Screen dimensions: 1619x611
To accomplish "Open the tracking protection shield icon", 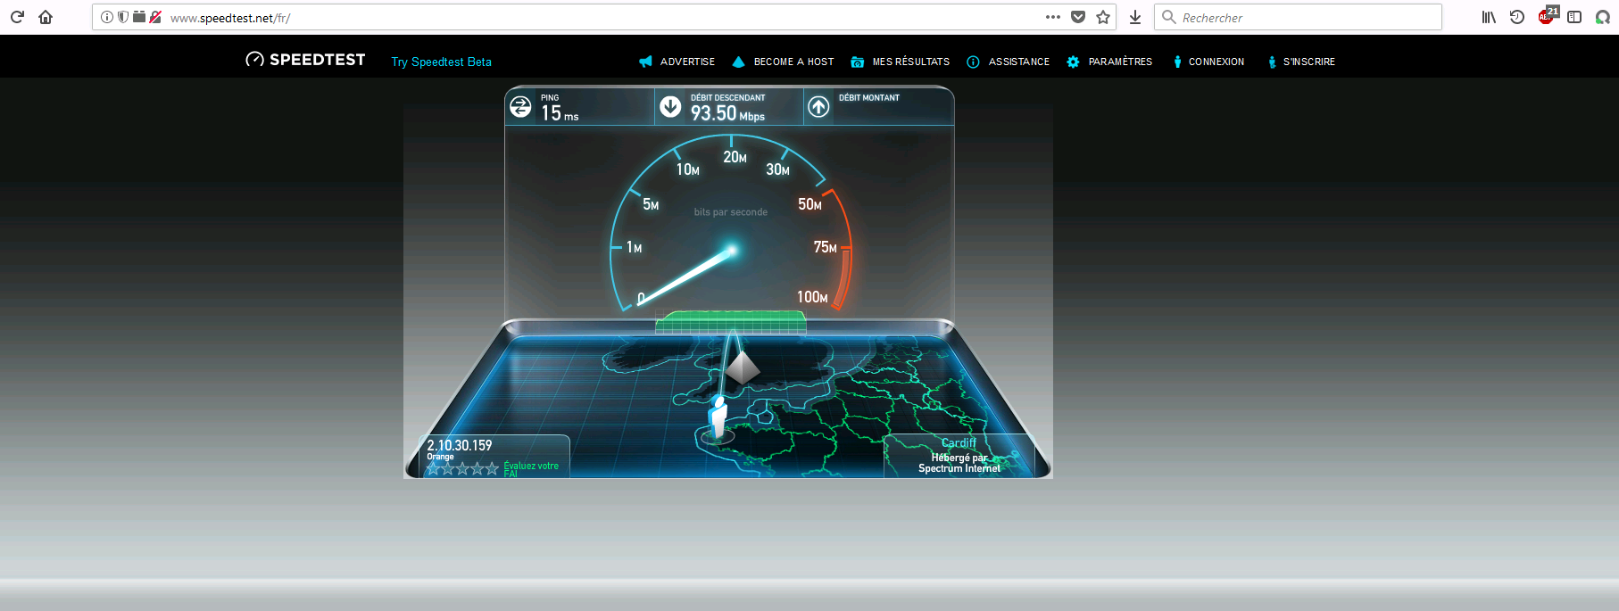I will point(123,17).
